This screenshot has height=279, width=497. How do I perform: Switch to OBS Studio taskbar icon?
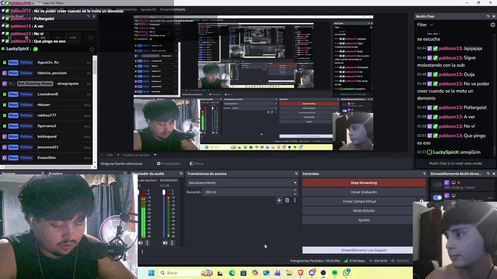(323, 273)
